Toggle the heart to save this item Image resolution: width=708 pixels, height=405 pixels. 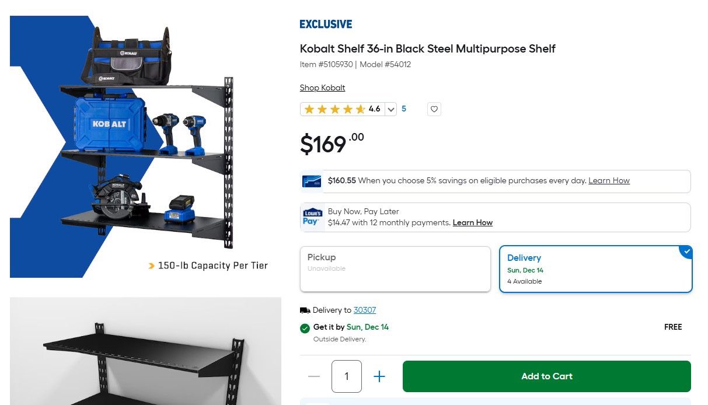point(434,109)
